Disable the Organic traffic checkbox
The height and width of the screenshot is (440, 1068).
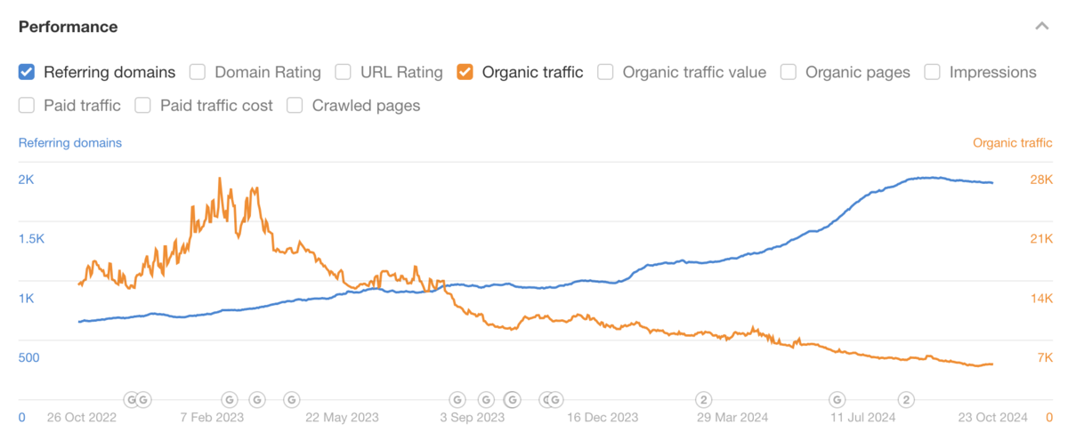click(465, 72)
